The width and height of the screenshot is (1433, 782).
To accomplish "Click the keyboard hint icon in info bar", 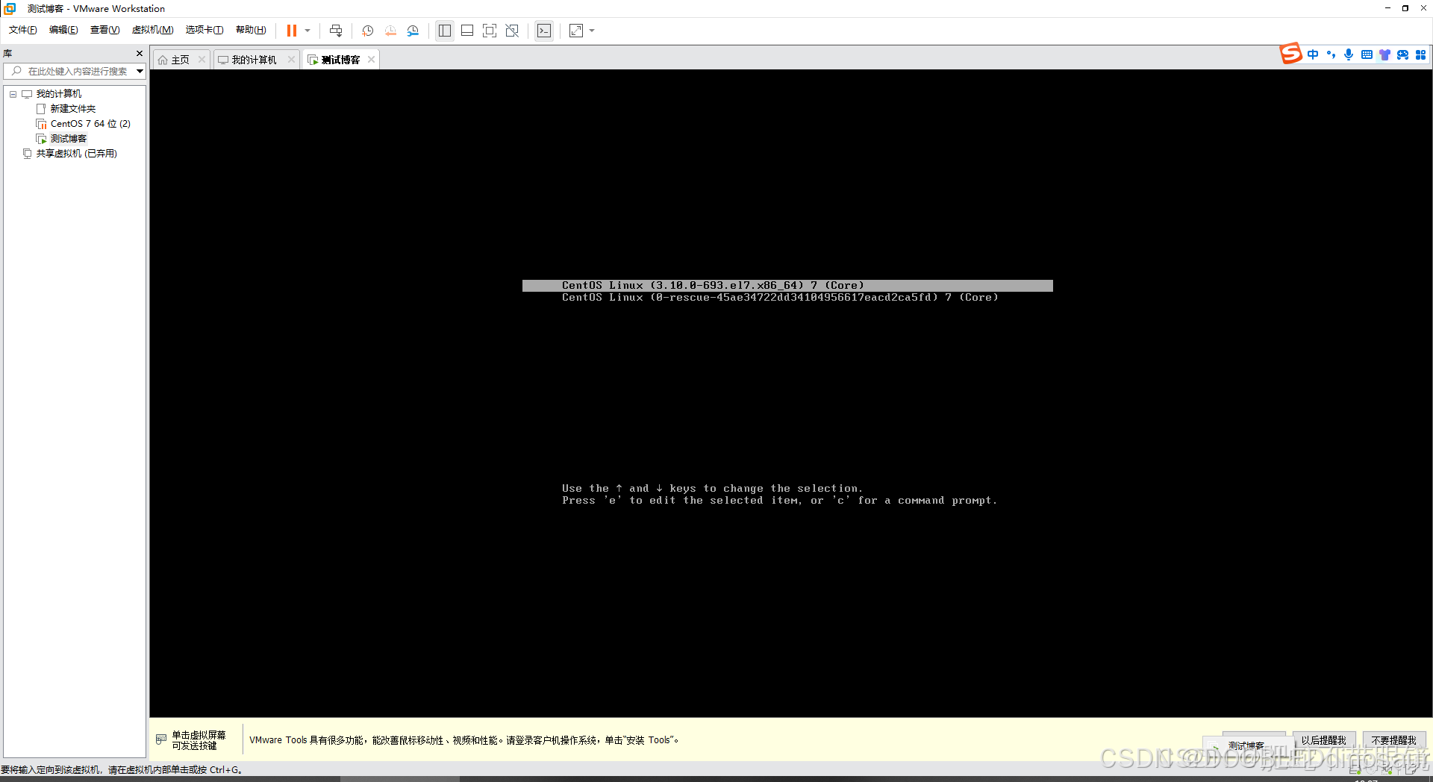I will [x=161, y=739].
